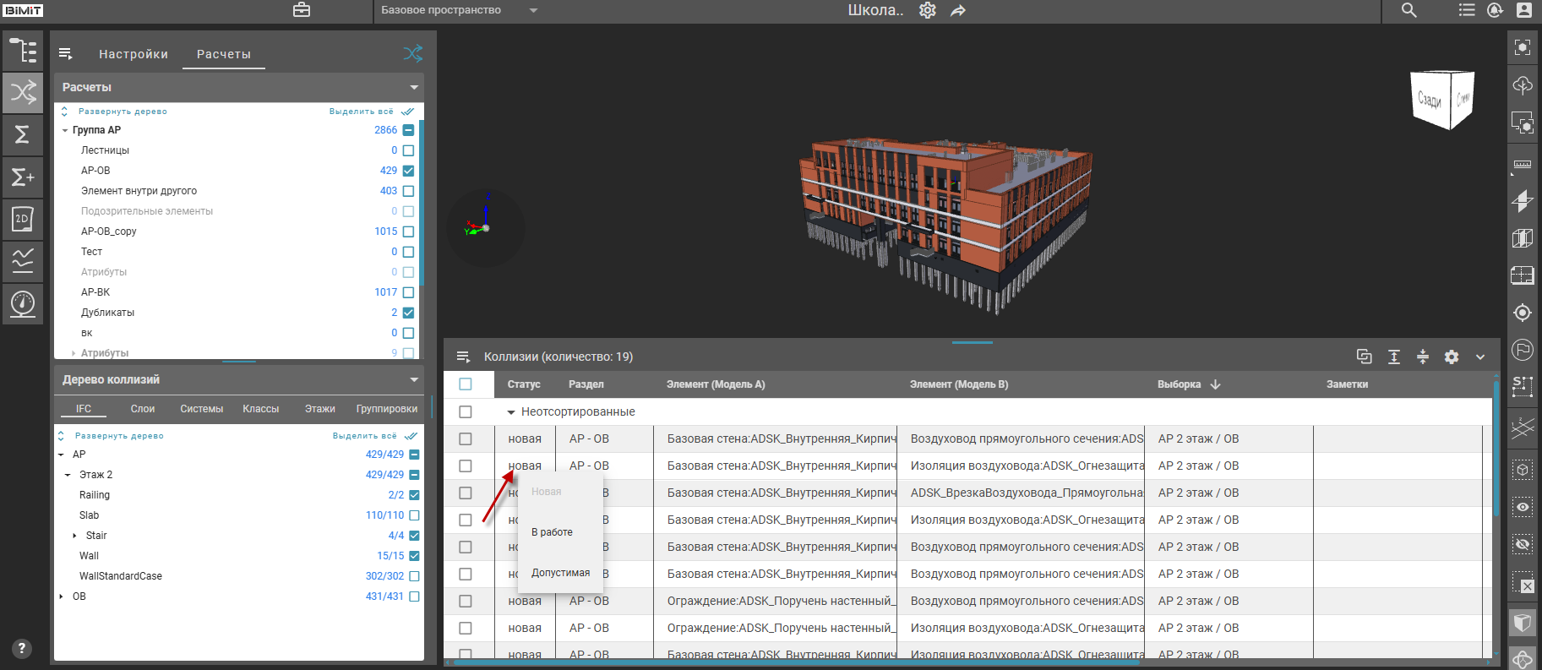Click 'Развернуть дерево' in Расчеты panel

[x=122, y=112]
